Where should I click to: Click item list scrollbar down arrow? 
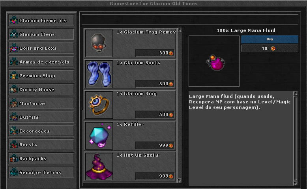179,180
